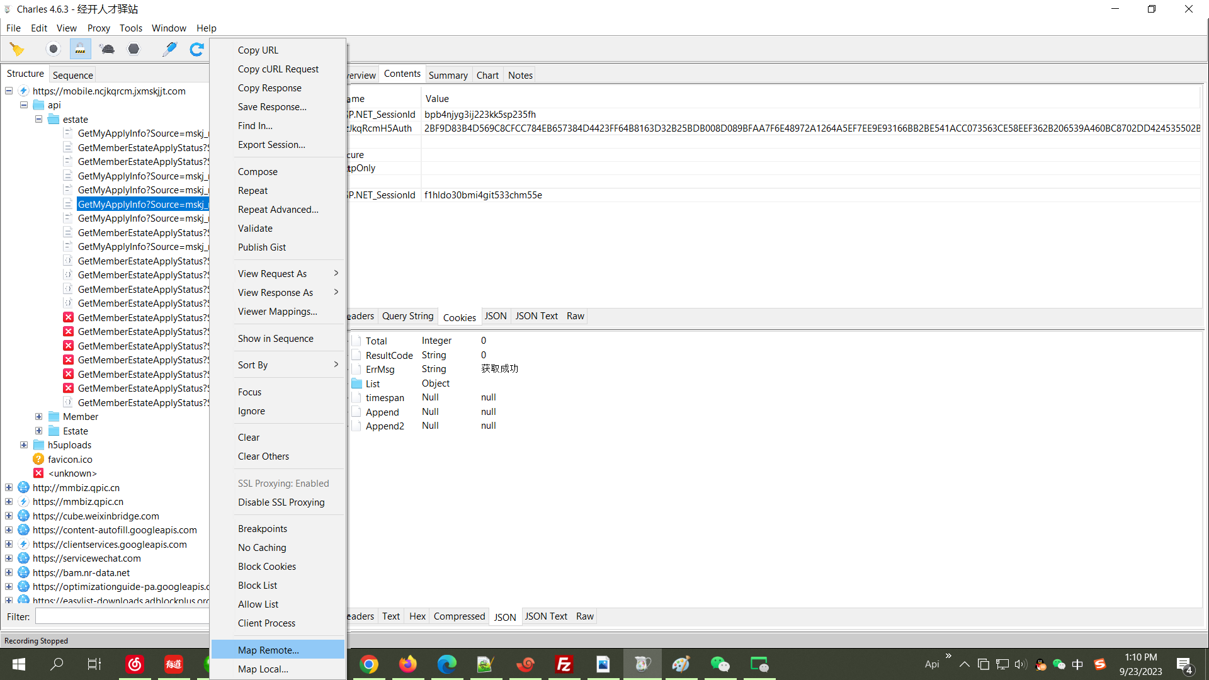Click the broom clear session icon

click(x=17, y=49)
